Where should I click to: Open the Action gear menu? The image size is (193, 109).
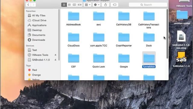click(x=96, y=5)
